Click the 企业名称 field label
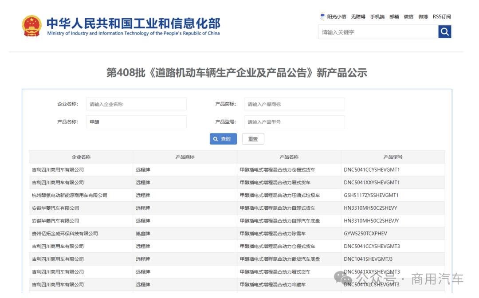The height and width of the screenshot is (298, 479). pos(68,104)
